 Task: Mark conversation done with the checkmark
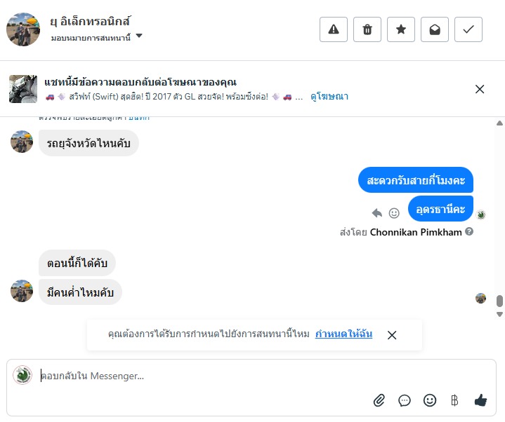[x=468, y=29]
